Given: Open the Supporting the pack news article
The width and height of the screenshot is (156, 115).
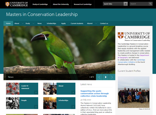Looking at the screenshot, I should 94,94.
